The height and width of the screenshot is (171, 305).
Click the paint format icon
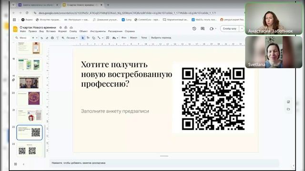click(x=58, y=38)
